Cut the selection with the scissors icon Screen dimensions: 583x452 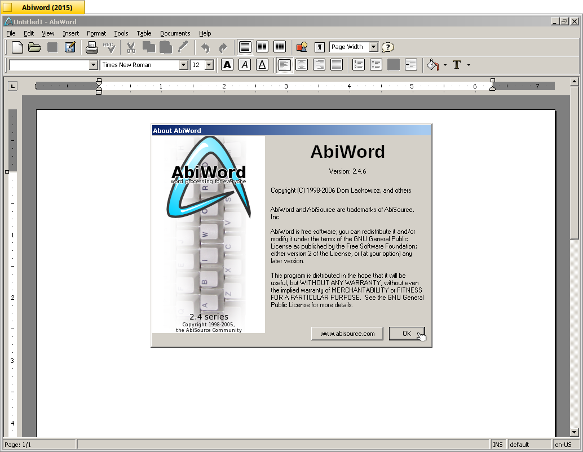pyautogui.click(x=131, y=47)
